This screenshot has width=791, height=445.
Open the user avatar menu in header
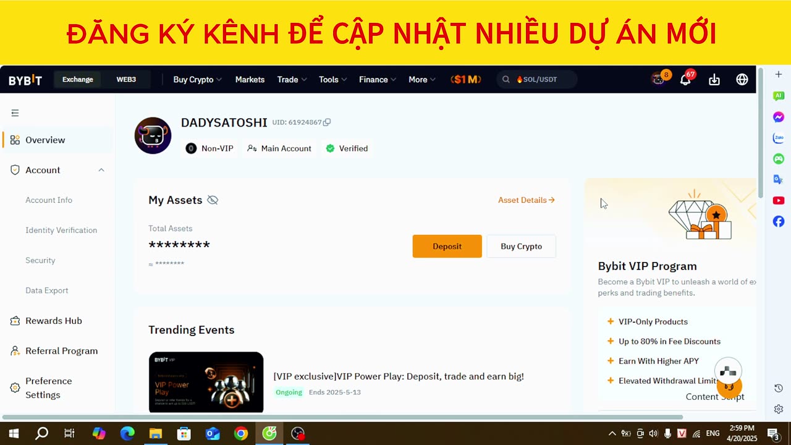click(x=659, y=78)
